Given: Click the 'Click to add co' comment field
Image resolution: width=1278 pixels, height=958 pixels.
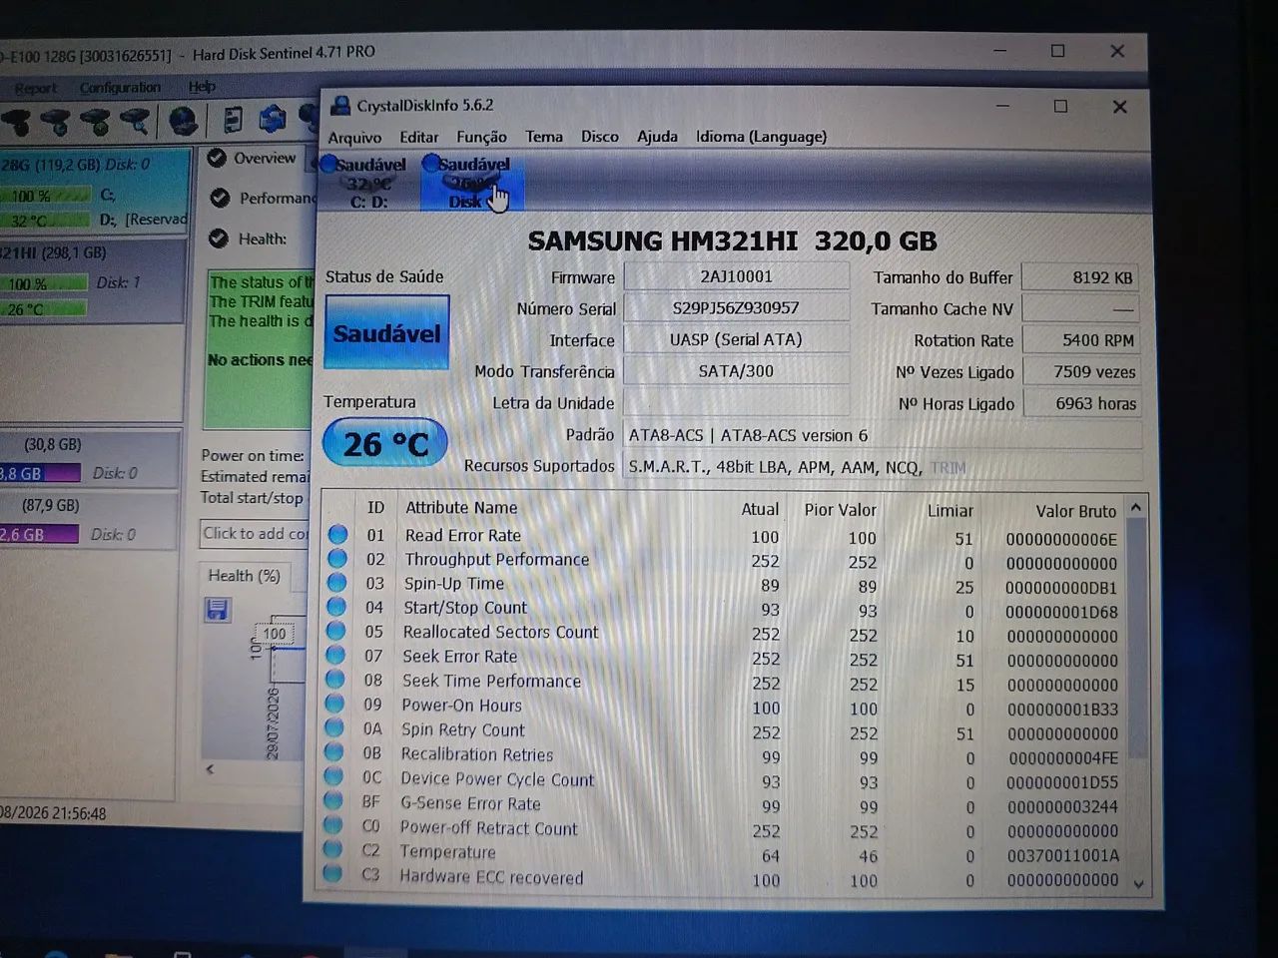Looking at the screenshot, I should [256, 534].
